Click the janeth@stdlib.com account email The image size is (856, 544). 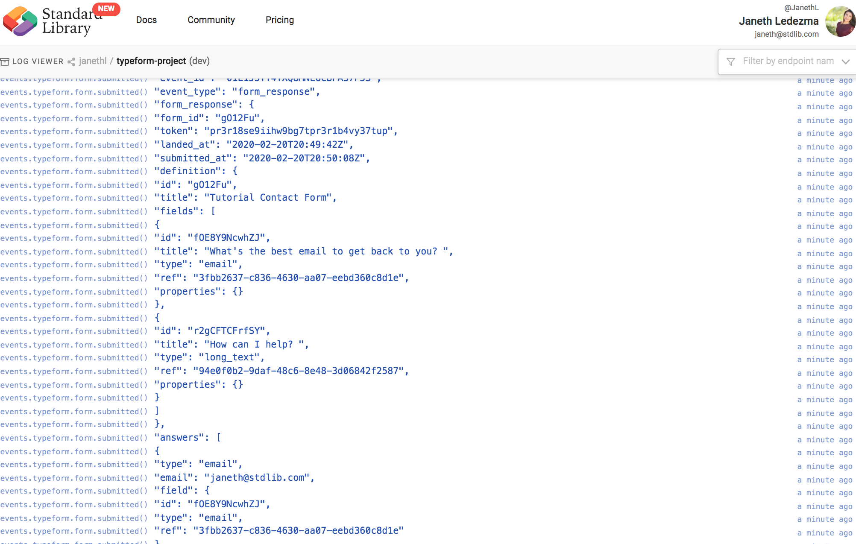pyautogui.click(x=786, y=34)
